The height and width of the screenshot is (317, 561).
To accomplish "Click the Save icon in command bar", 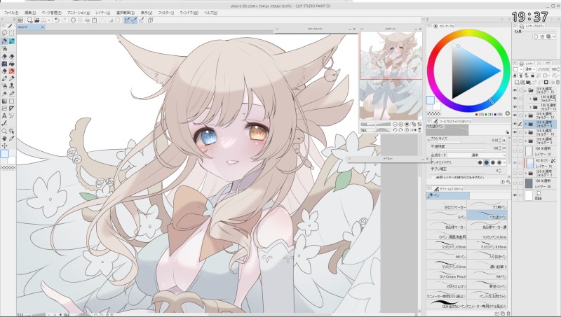I will pos(44,20).
